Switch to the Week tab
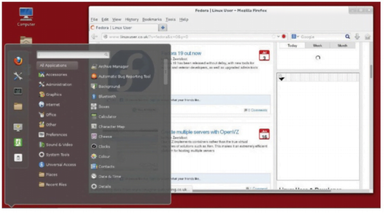384x213 pixels. pyautogui.click(x=318, y=45)
